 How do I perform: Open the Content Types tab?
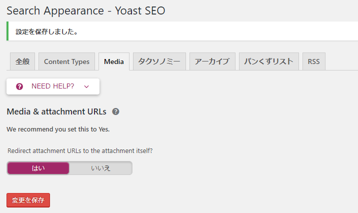[66, 61]
